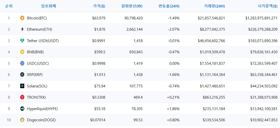Select Bitcoin change rate -1.49%

coord(173,18)
